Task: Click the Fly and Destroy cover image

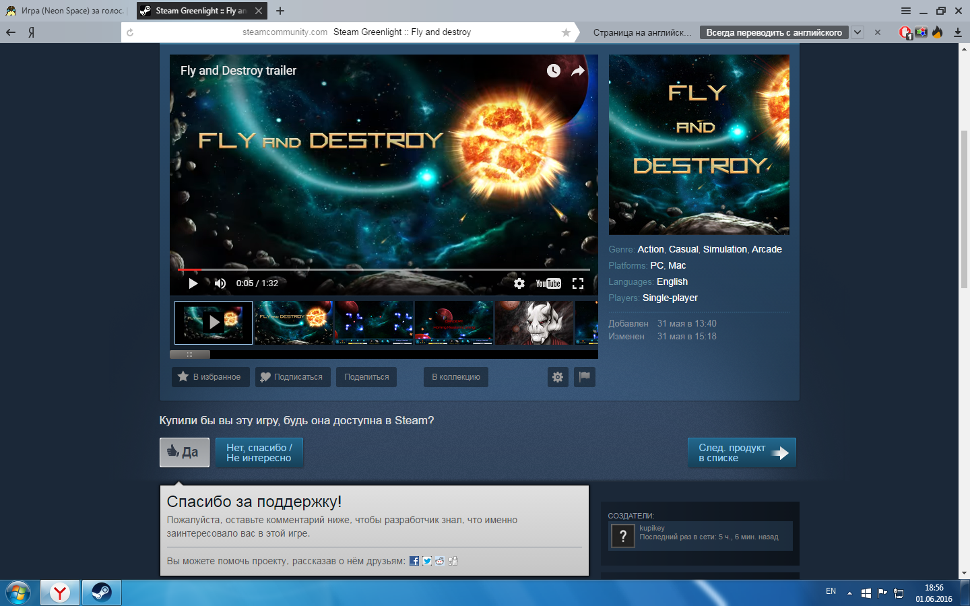Action: click(x=699, y=145)
